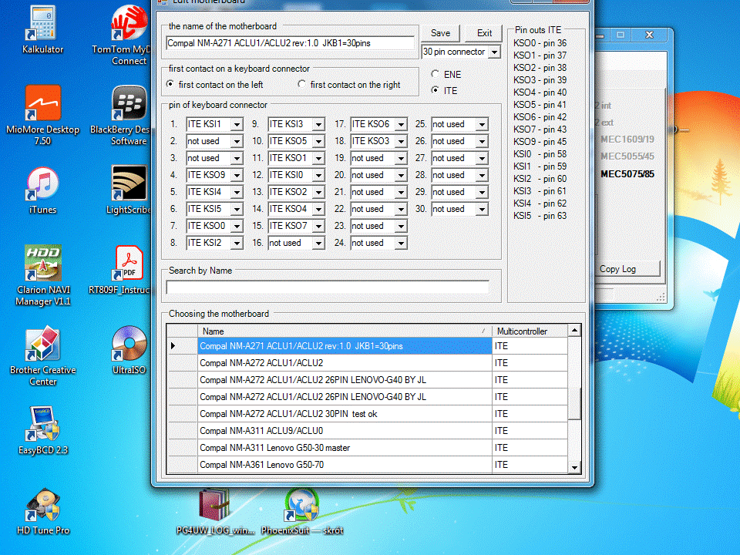Launch HD Tune Pro shortcut

point(42,510)
